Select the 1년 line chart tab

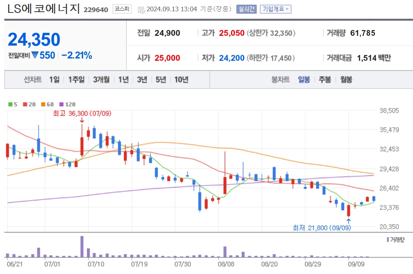(123, 80)
